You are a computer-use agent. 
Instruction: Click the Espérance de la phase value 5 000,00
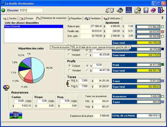101,116
